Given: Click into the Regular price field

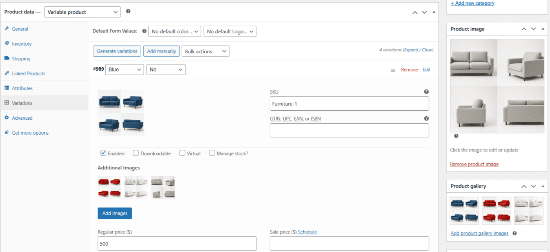Looking at the screenshot, I should point(177,243).
